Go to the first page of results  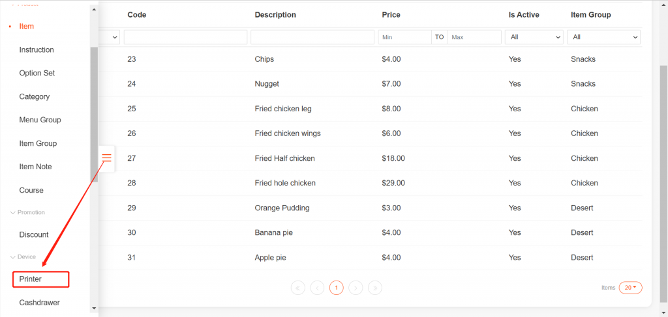298,287
